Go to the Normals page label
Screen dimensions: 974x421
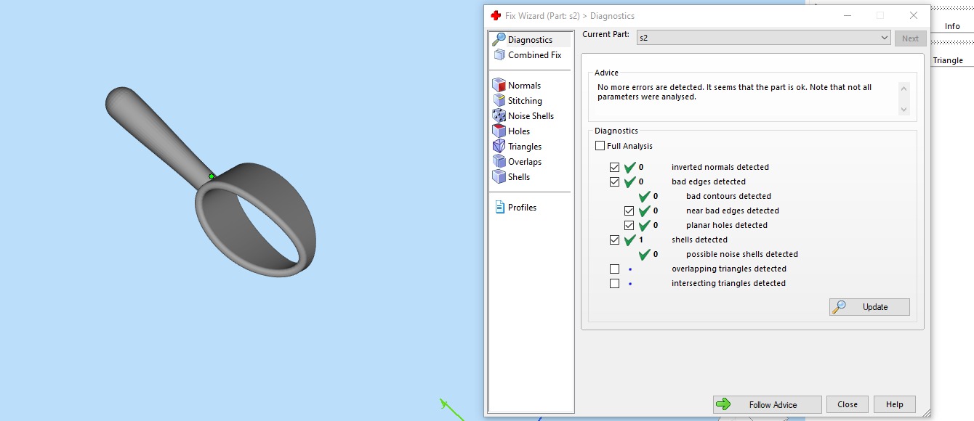[x=524, y=86]
